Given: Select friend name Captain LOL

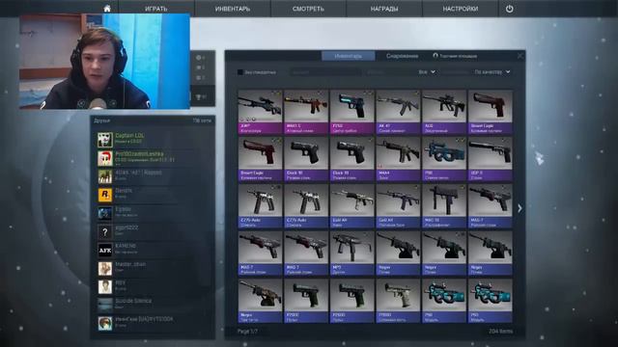Looking at the screenshot, I should (x=129, y=135).
